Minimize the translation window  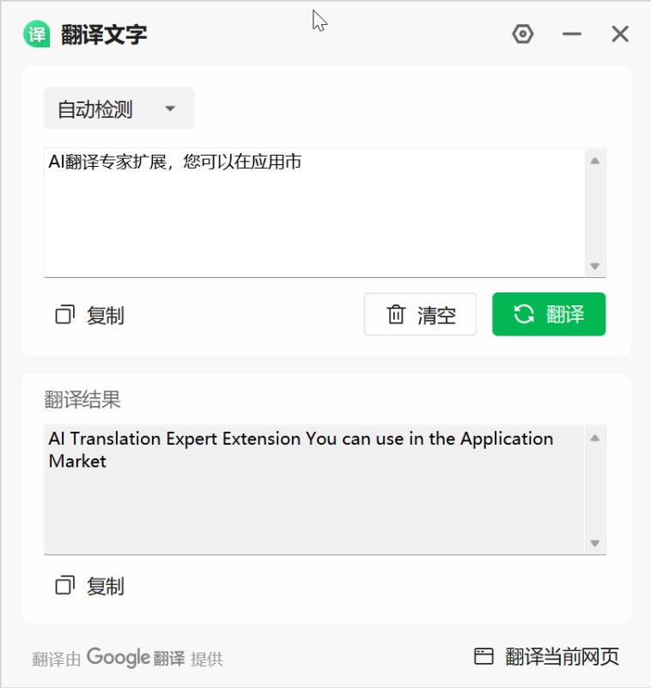pyautogui.click(x=572, y=34)
